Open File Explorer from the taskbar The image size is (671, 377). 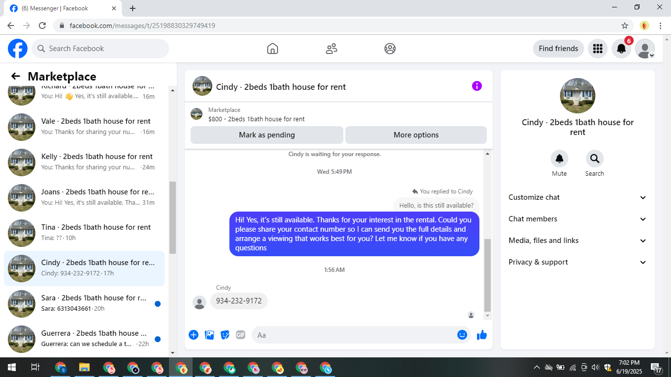click(84, 367)
